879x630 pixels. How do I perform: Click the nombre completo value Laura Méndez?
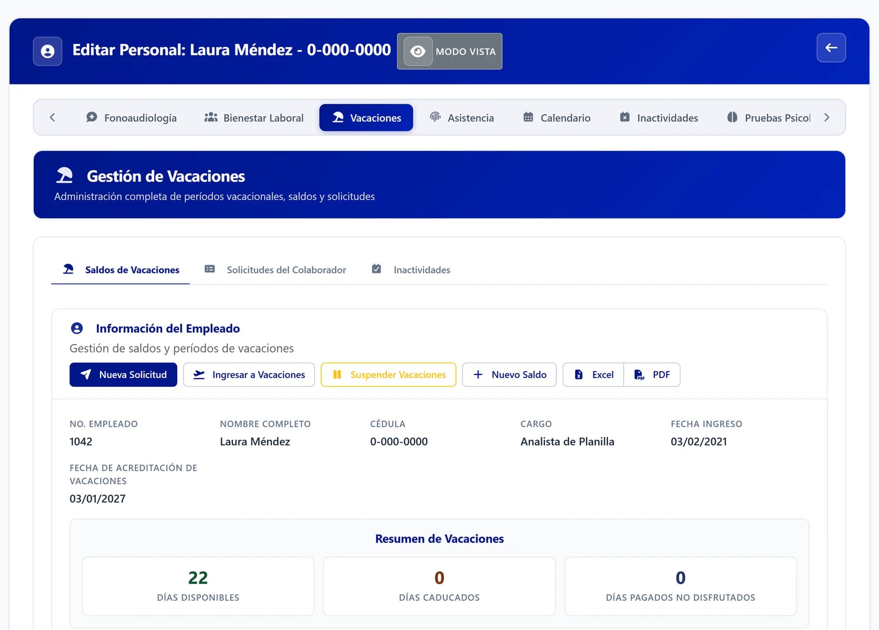(255, 441)
